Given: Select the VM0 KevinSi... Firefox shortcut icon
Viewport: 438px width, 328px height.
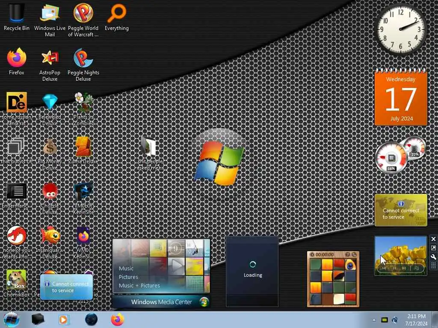Looking at the screenshot, I should pyautogui.click(x=83, y=242).
